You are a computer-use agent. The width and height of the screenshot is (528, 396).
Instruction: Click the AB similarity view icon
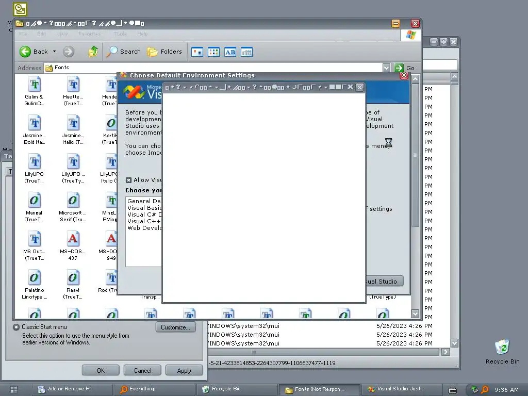(x=230, y=52)
